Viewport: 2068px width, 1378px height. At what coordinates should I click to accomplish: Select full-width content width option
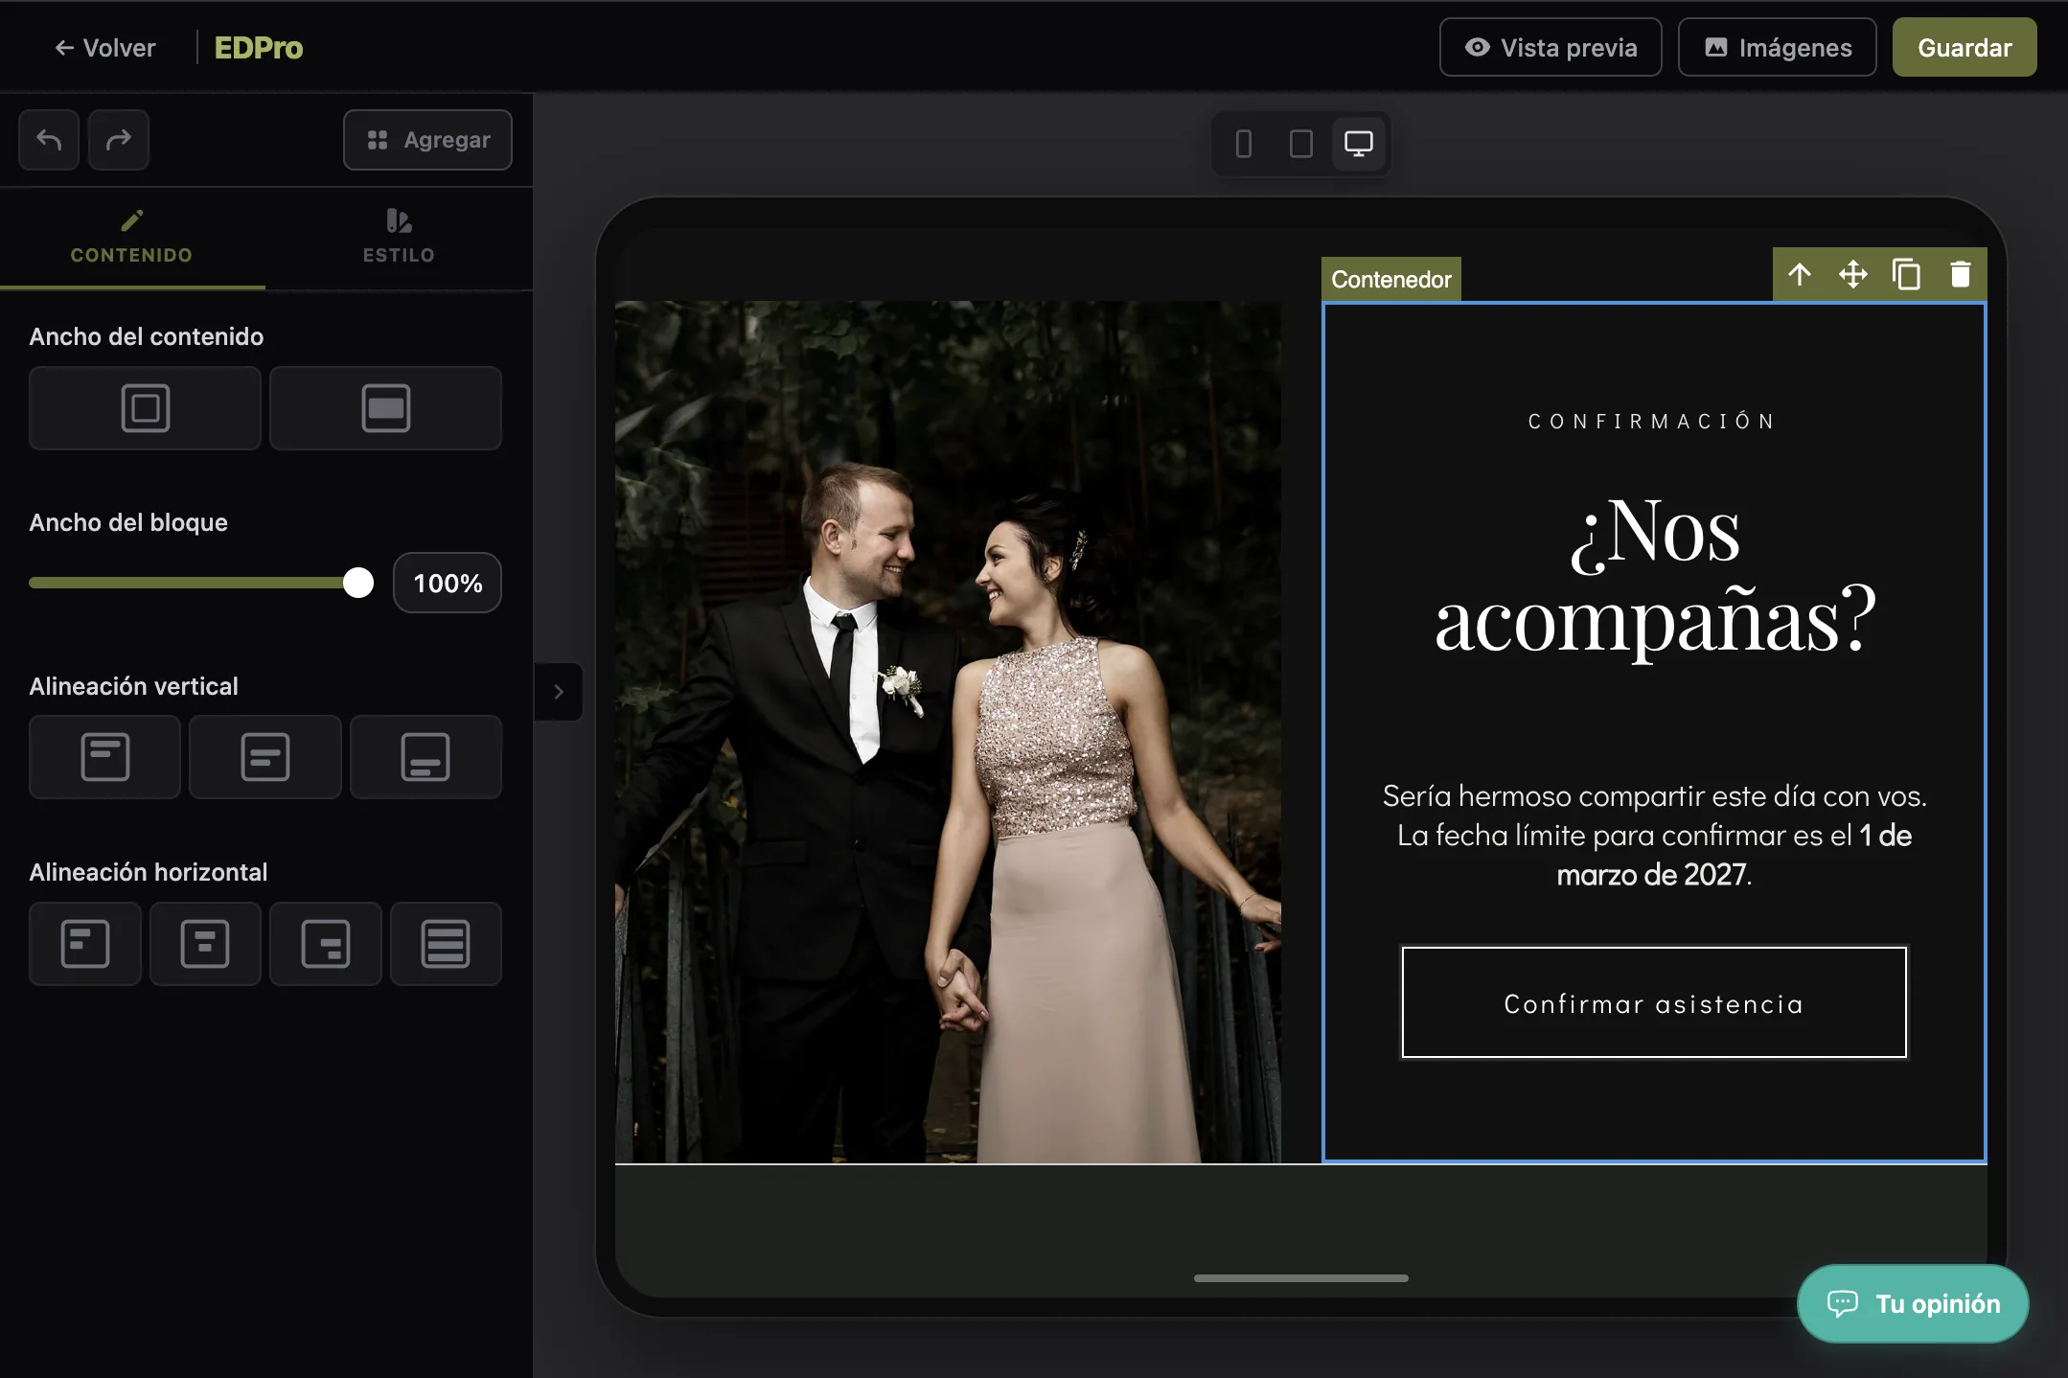pyautogui.click(x=385, y=408)
